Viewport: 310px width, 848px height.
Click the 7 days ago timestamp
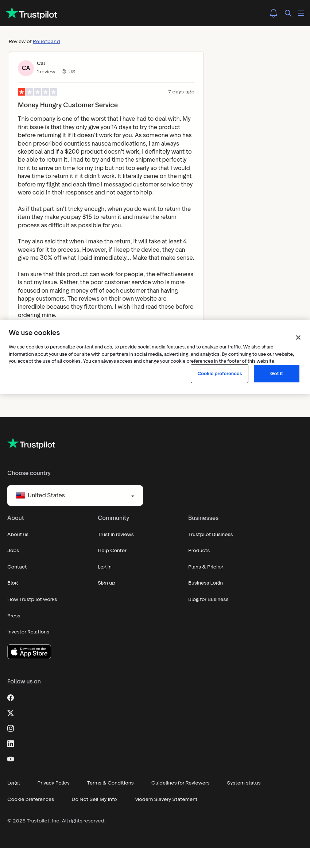[x=181, y=92]
